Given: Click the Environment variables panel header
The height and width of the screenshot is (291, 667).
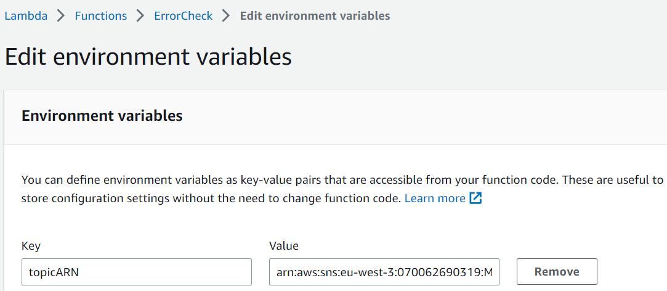Looking at the screenshot, I should [102, 116].
